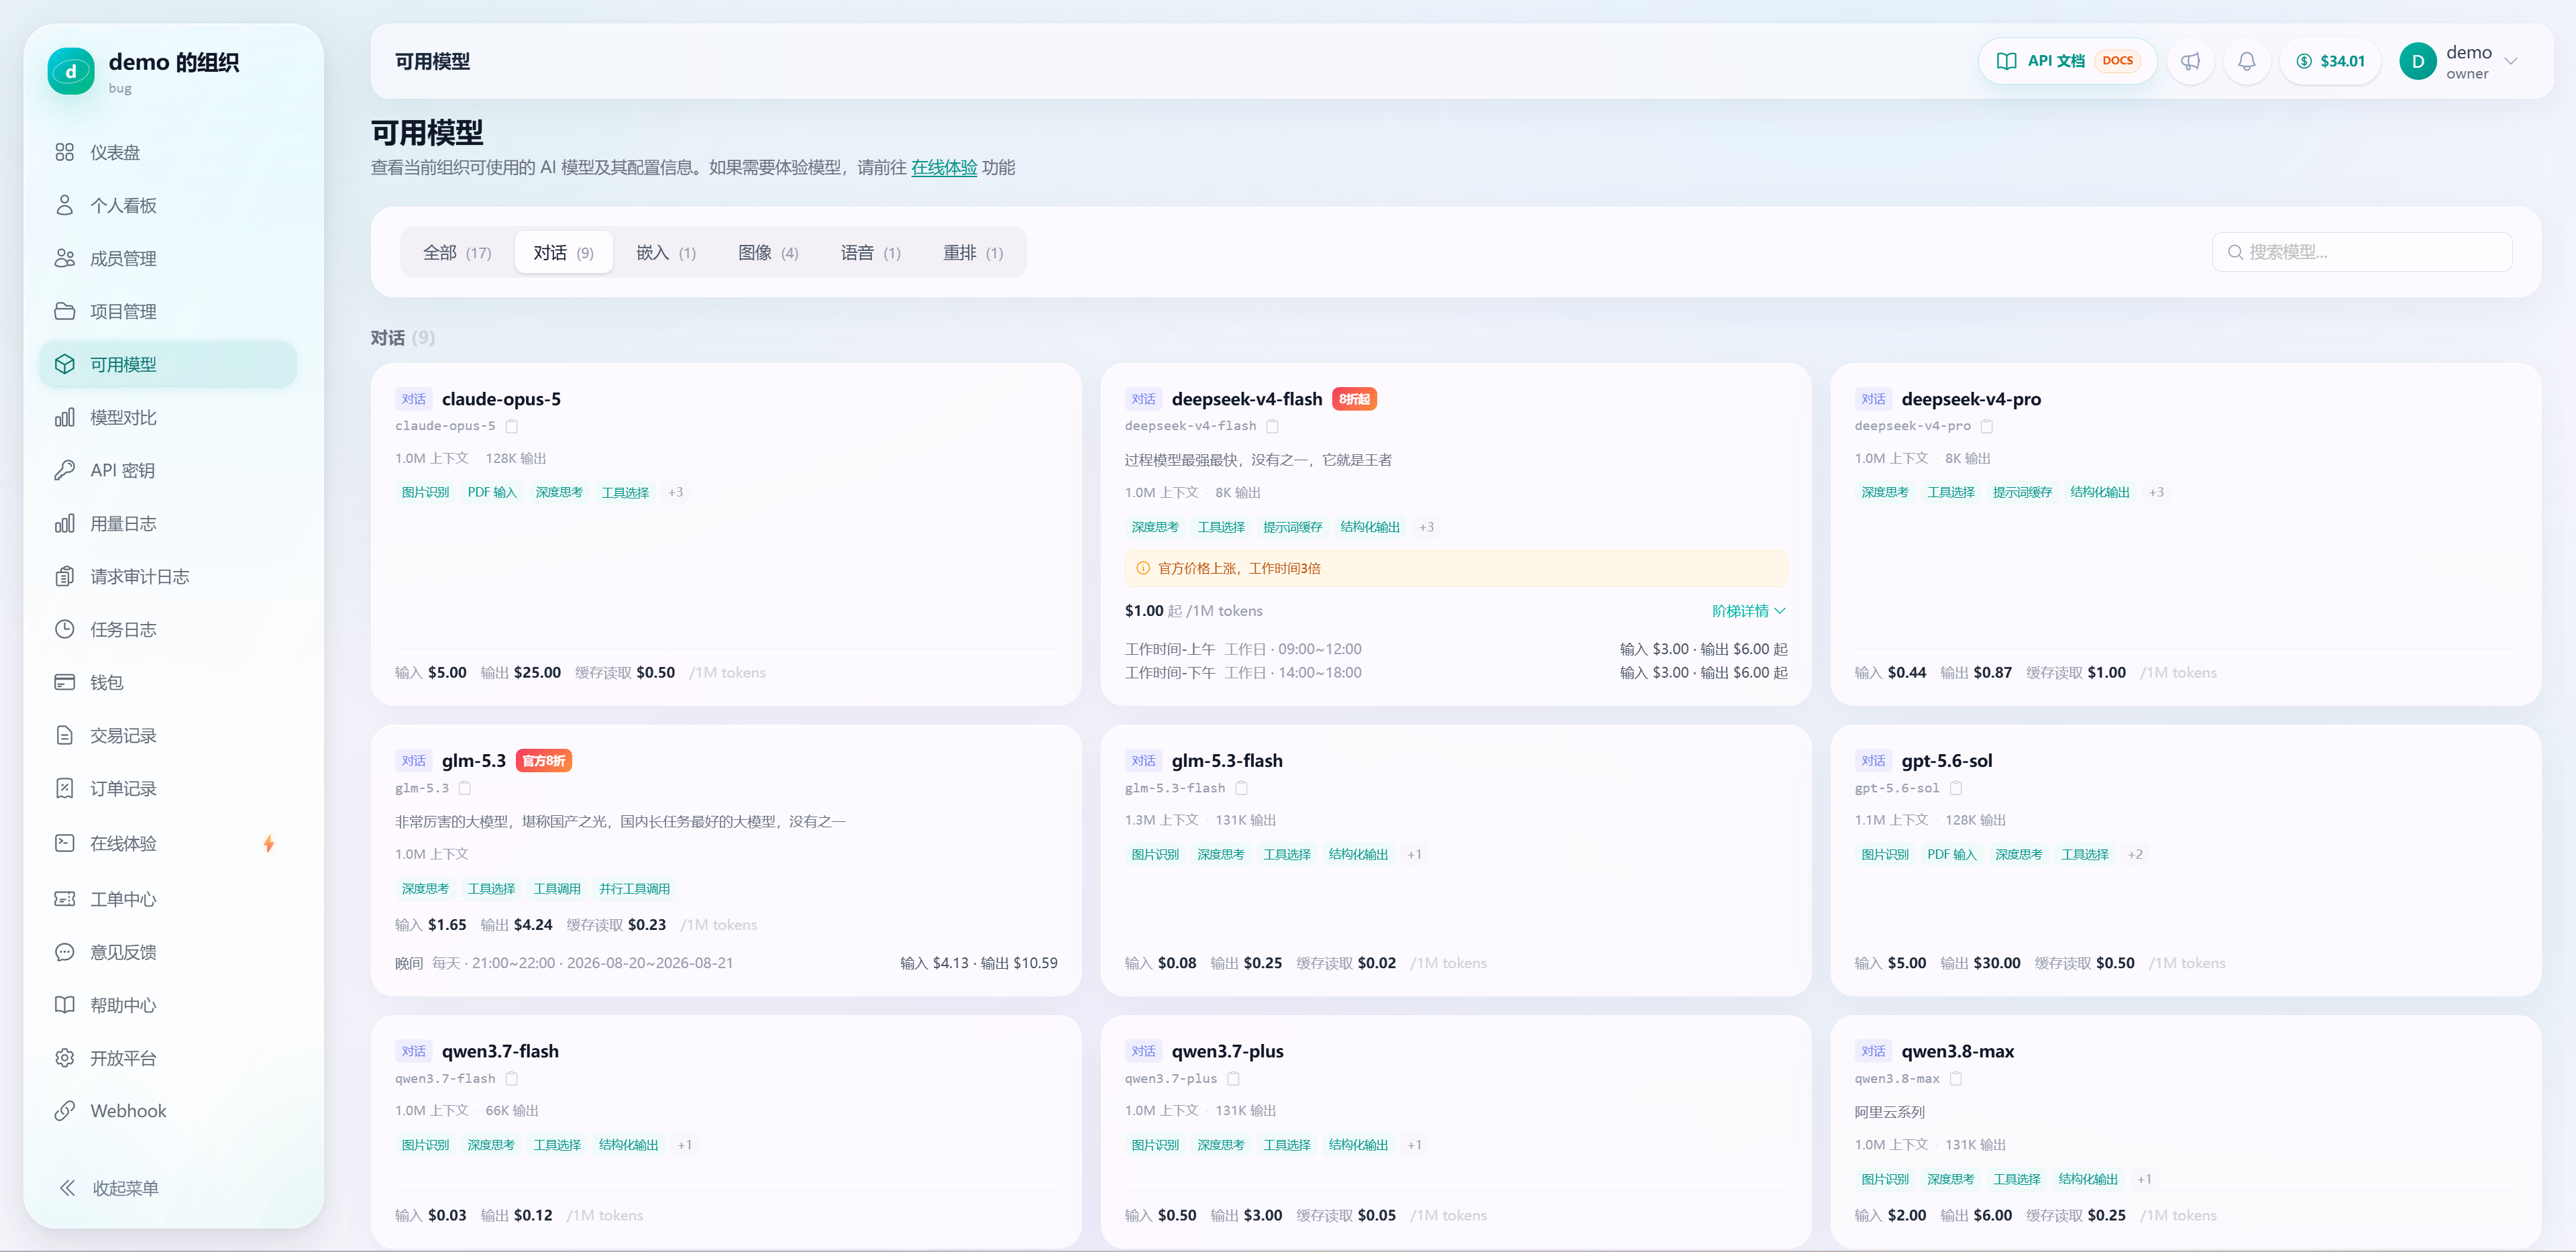Click the 订单记录 receipt icon
2576x1252 pixels.
65,788
